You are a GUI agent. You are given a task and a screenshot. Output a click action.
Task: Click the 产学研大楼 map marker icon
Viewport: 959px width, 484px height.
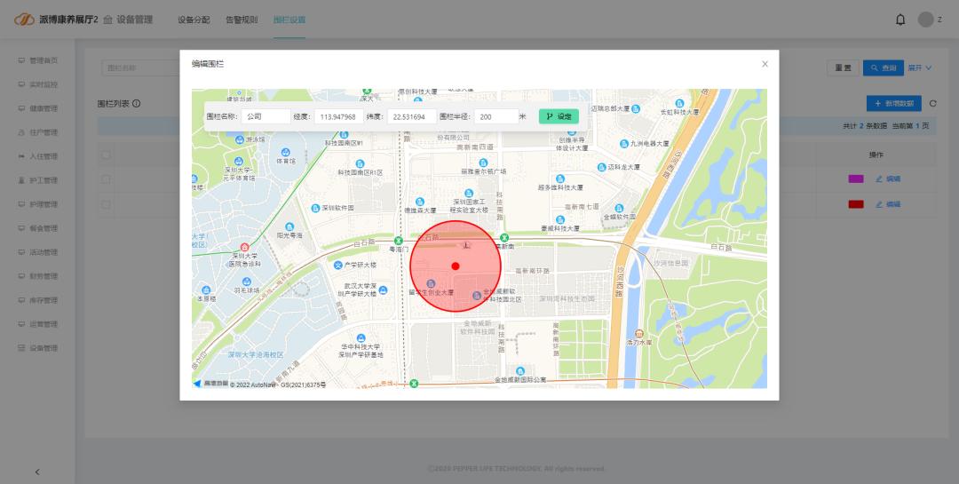337,265
